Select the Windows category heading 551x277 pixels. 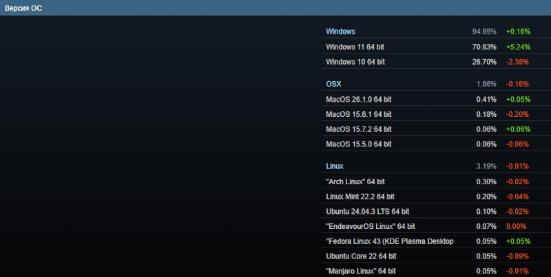pos(340,32)
